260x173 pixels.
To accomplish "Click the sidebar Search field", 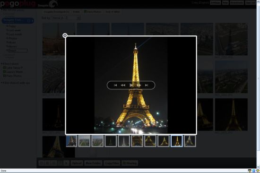I will (x=18, y=51).
